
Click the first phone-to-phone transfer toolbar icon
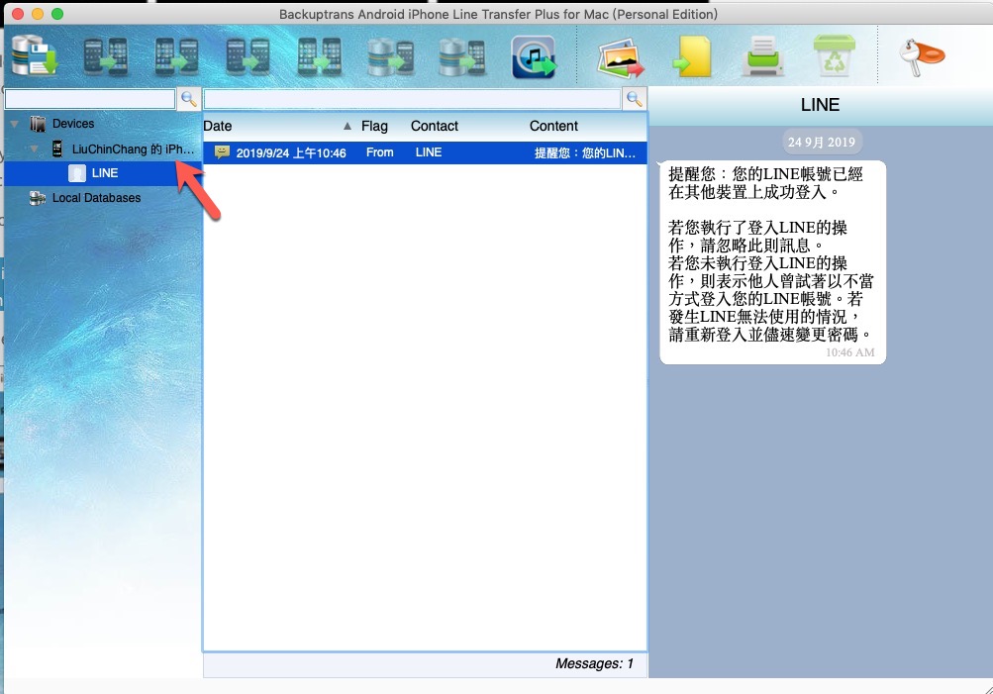(x=105, y=57)
